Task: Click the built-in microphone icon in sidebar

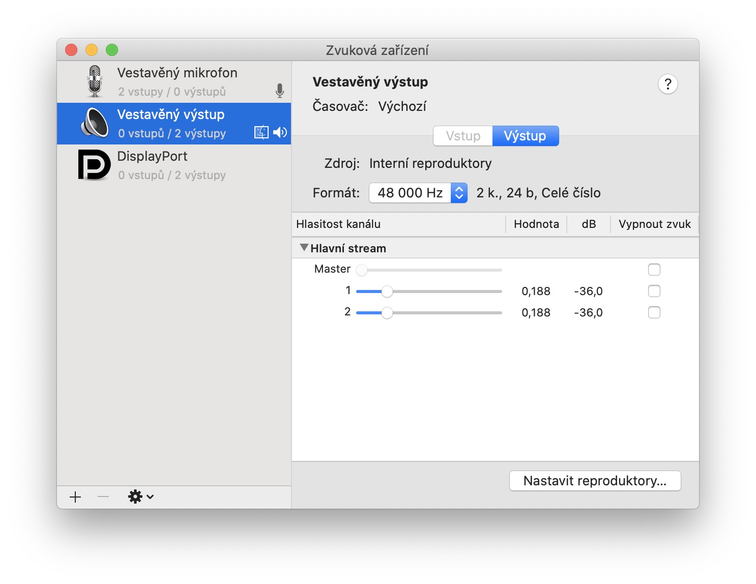Action: (x=95, y=81)
